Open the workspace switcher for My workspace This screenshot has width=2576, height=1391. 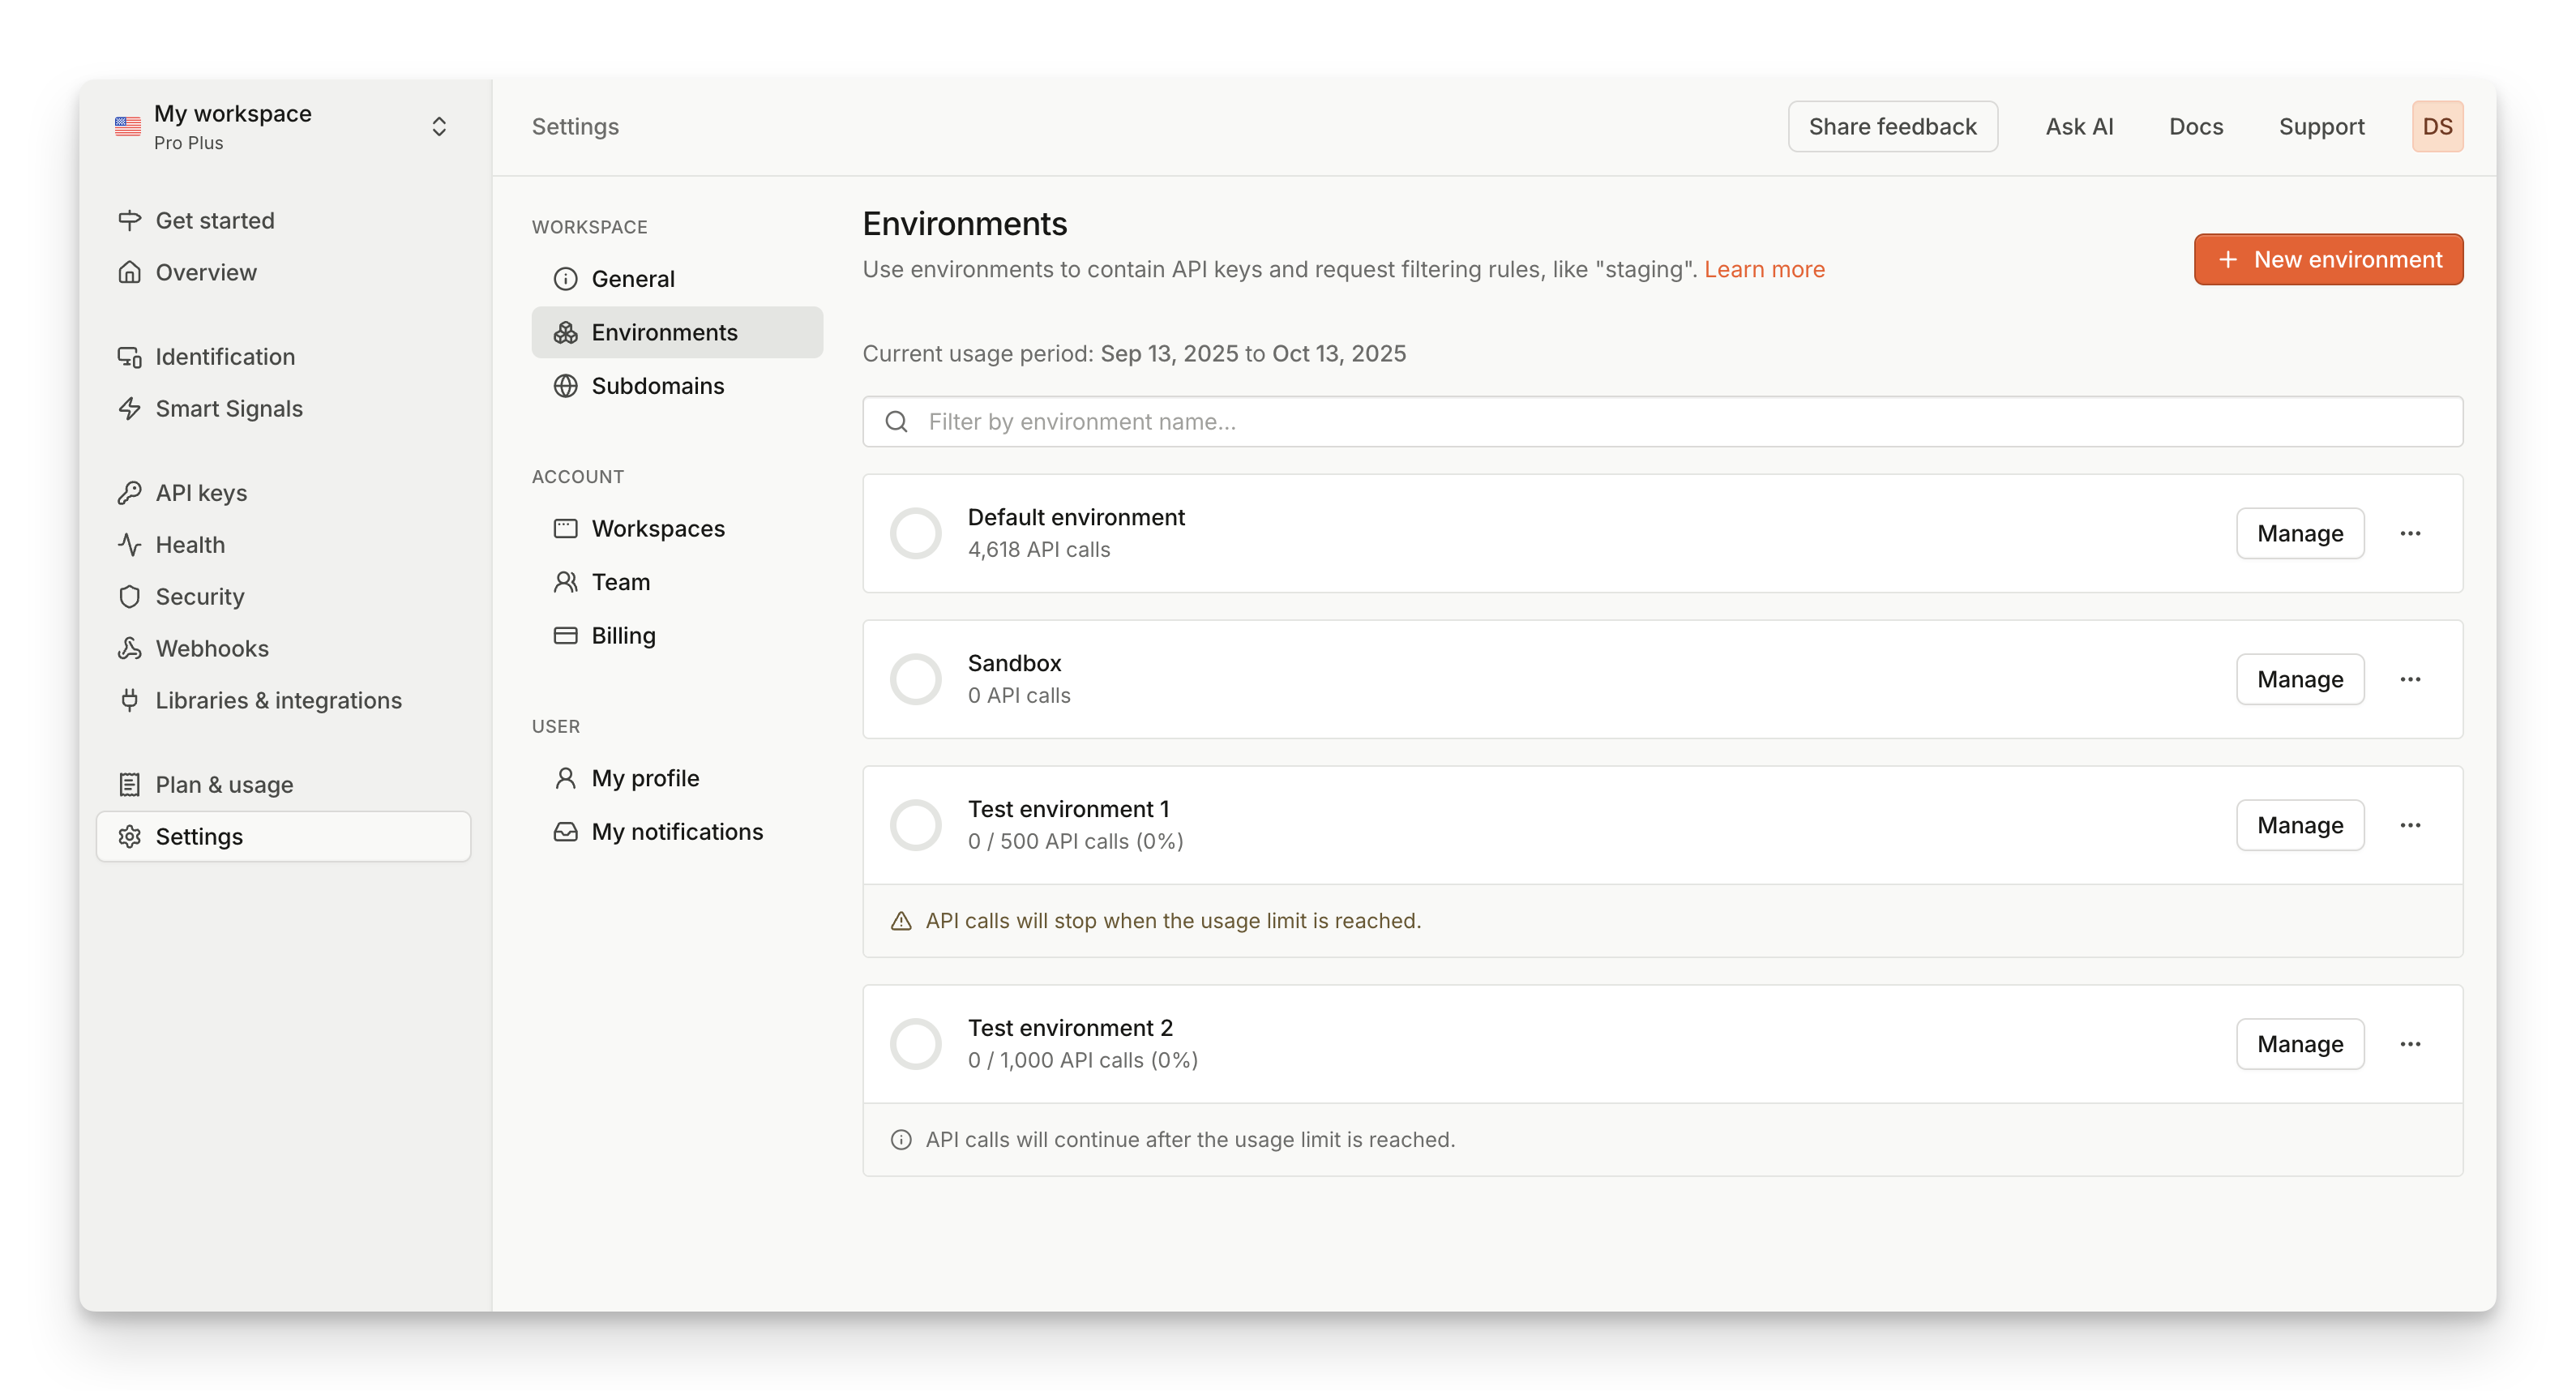(439, 126)
